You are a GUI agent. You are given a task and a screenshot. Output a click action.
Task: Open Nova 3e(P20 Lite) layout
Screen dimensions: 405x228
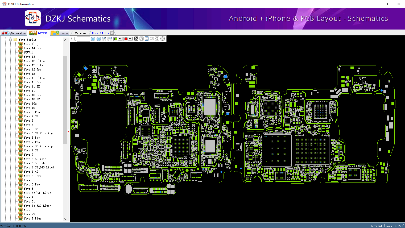tap(37, 206)
